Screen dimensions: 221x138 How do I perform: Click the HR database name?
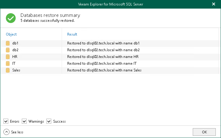point(15,57)
